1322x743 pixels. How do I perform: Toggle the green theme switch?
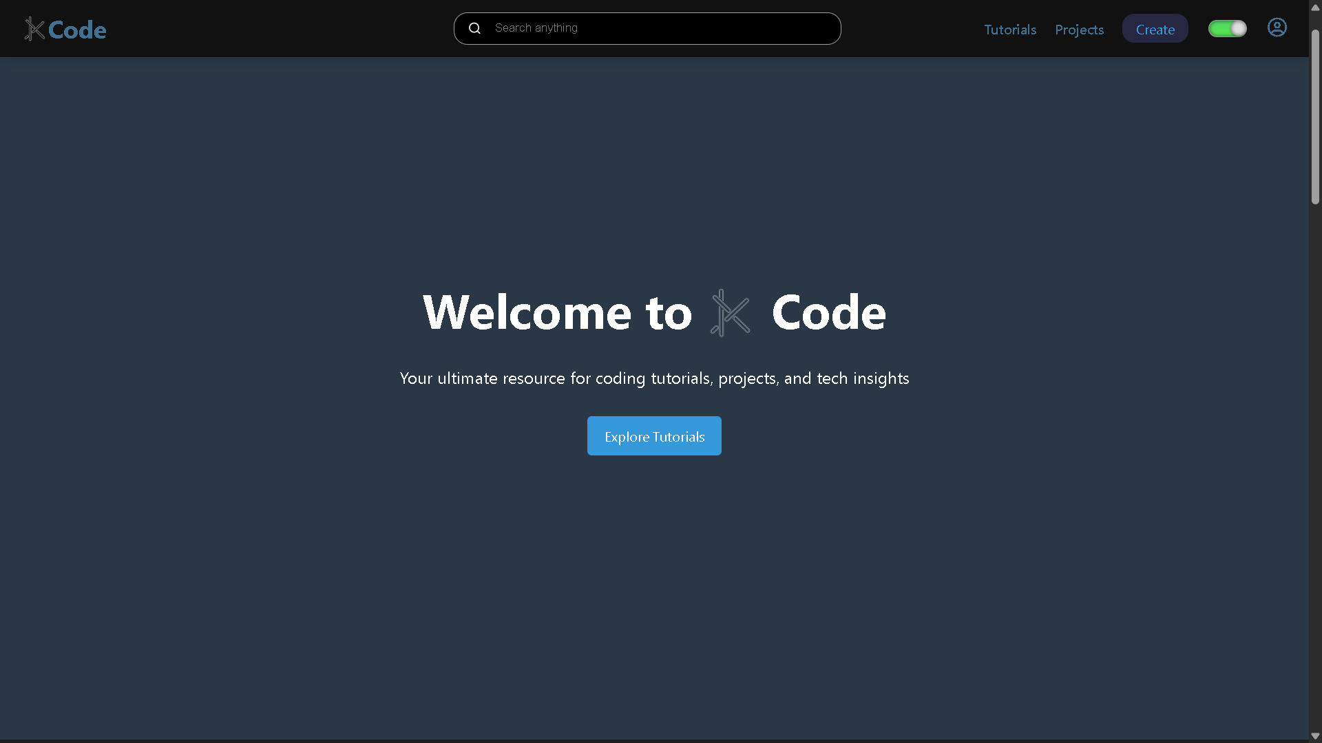[1227, 29]
